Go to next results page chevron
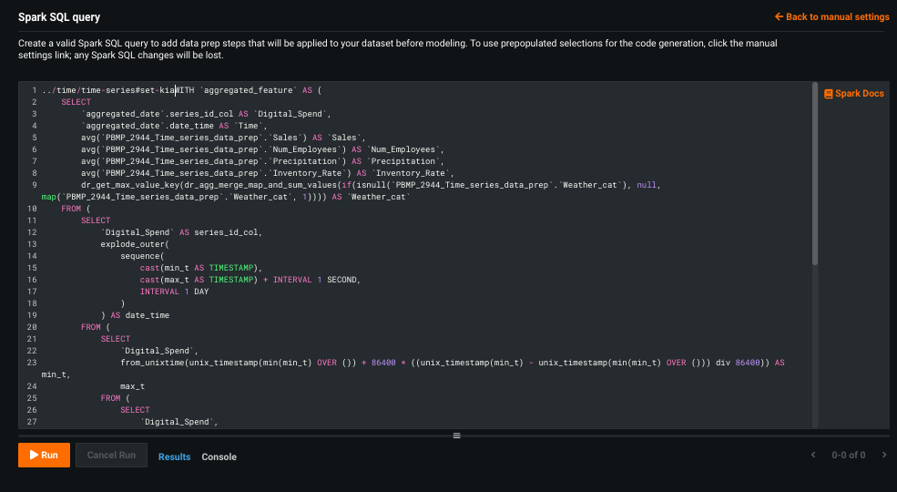 pyautogui.click(x=883, y=455)
